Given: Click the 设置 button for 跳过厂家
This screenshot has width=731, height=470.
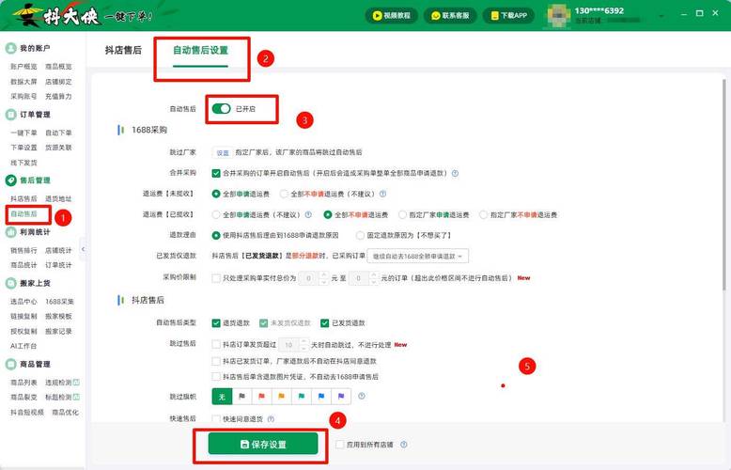Looking at the screenshot, I should [x=223, y=152].
